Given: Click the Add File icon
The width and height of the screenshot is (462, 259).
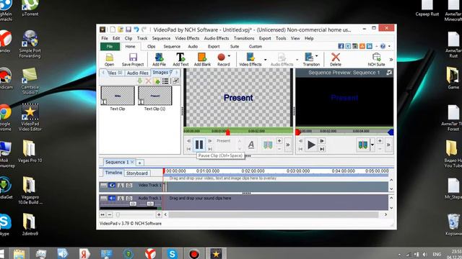Looking at the screenshot, I should tap(159, 60).
